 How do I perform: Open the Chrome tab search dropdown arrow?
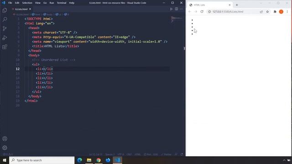coord(261,3)
